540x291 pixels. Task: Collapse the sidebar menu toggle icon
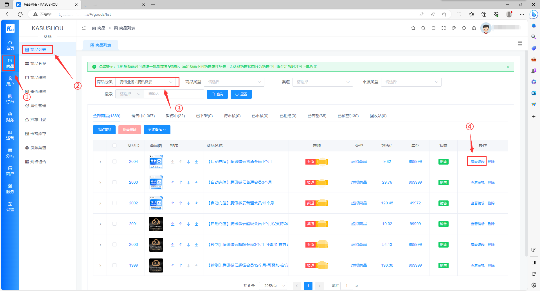[84, 28]
